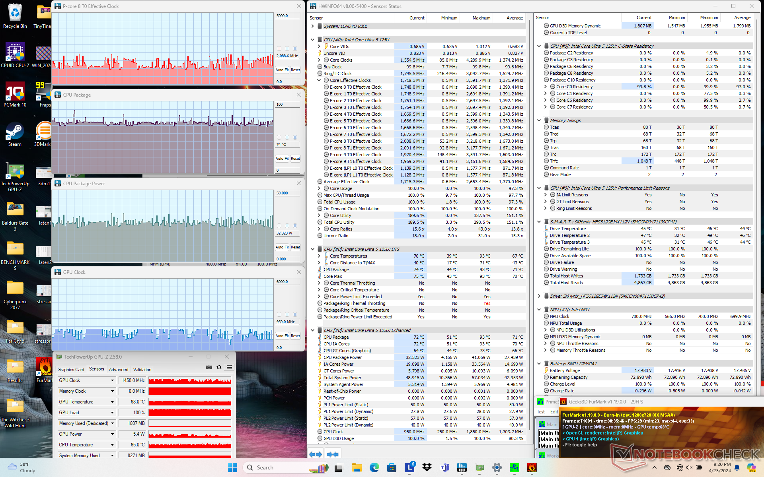764x477 pixels.
Task: Click Task View icon on taskbar
Action: point(339,467)
